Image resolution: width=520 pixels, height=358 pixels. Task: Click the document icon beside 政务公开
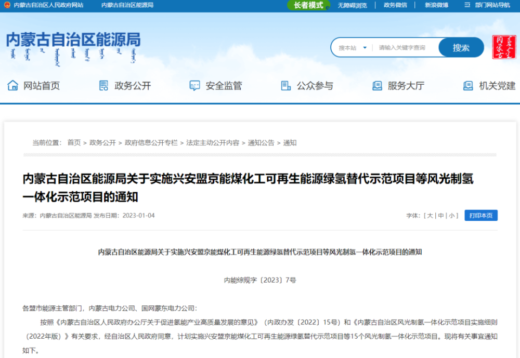click(x=104, y=86)
